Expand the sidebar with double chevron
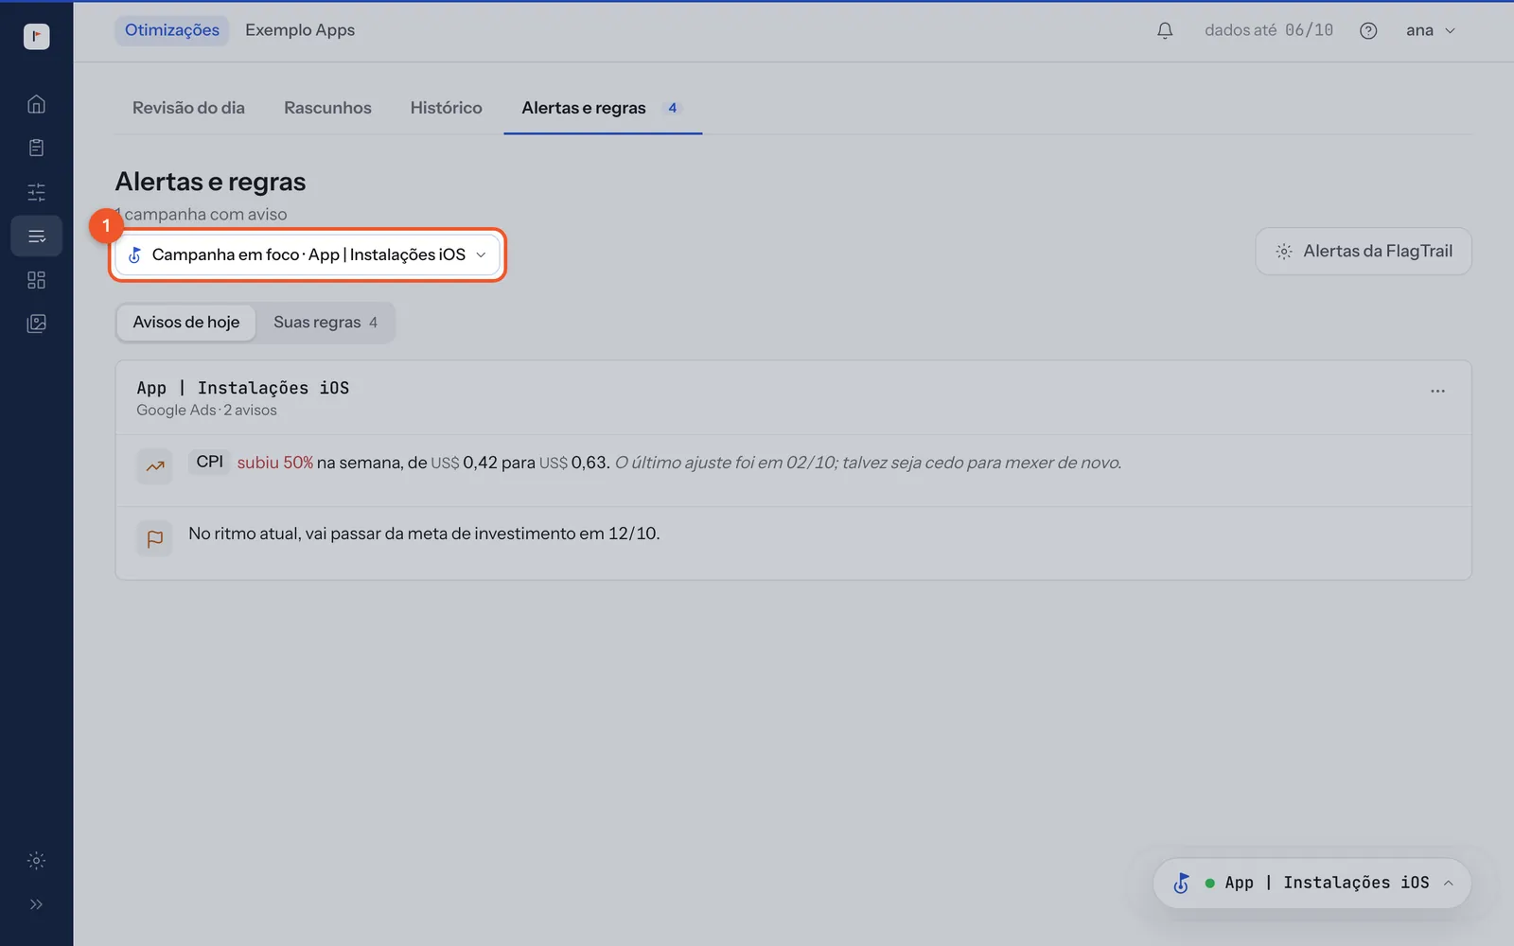This screenshot has height=946, width=1514. tap(36, 904)
